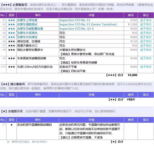Click the ¥440 cost cell
Viewport: 154px width, 146px height.
click(131, 52)
